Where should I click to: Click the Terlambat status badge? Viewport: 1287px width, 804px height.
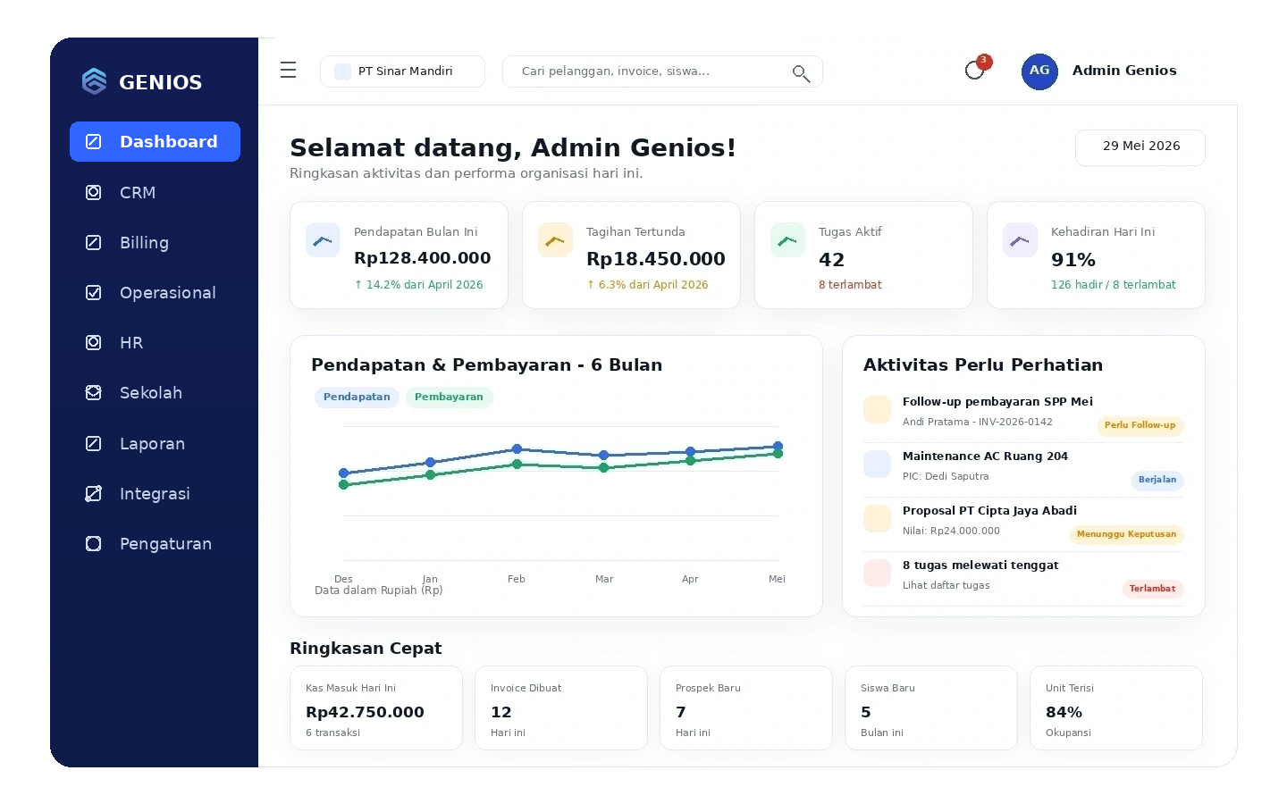tap(1152, 590)
